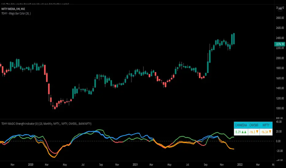Click the -16.34 down arrow icon
Image resolution: width=286 pixels, height=168 pixels.
point(270,132)
